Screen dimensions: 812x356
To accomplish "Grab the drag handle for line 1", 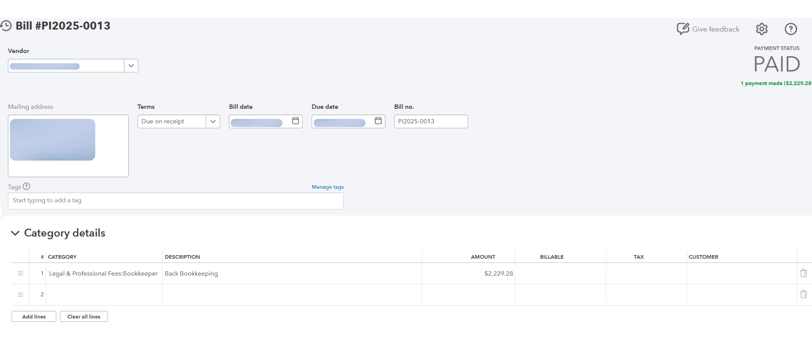I will click(x=21, y=273).
